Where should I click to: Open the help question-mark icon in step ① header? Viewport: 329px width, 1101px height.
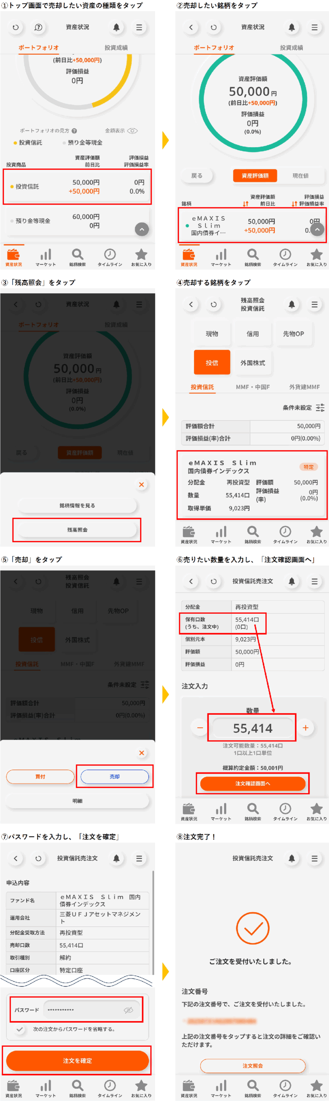[38, 27]
